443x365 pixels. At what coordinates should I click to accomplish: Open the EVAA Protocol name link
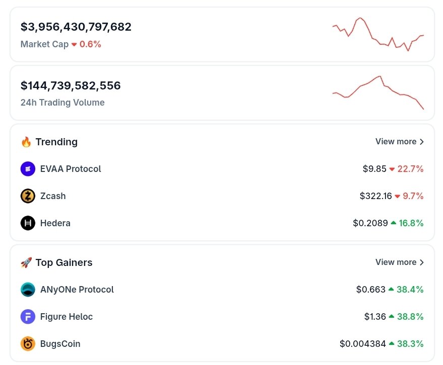71,169
